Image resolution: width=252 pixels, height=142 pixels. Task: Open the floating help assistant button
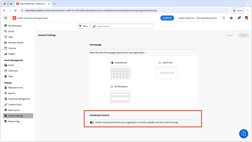(244, 134)
